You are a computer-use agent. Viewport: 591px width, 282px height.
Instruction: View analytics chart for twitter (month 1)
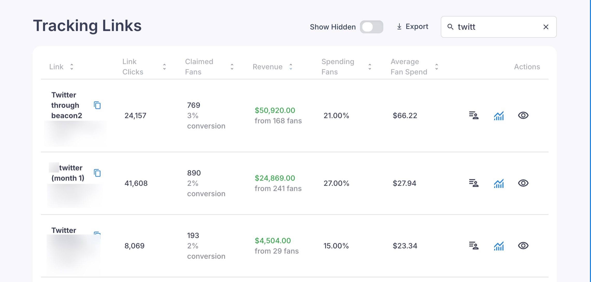pos(499,183)
